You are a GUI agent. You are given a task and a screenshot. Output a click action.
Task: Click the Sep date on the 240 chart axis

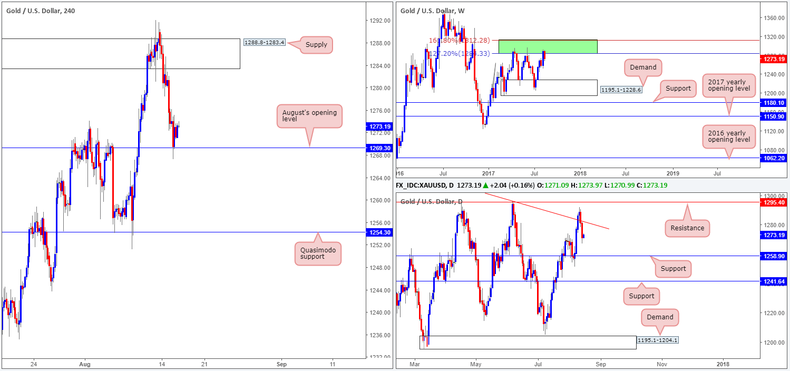[281, 364]
